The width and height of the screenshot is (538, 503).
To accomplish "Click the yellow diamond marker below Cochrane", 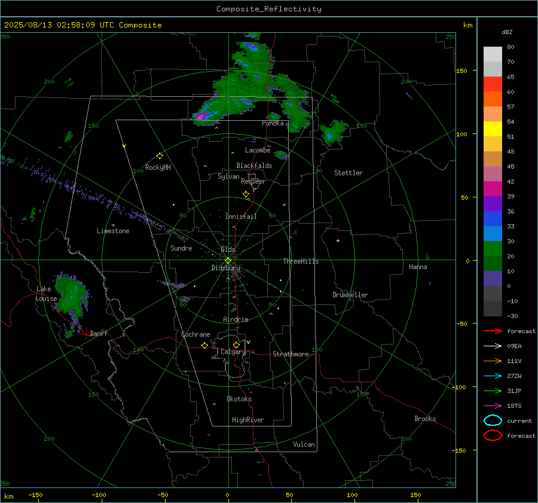I will 204,346.
